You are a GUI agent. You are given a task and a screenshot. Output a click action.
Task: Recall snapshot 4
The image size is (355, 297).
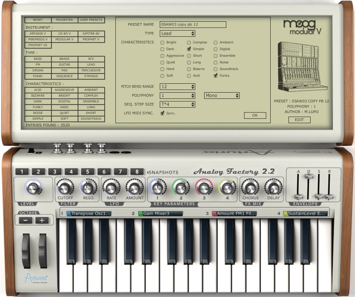point(71,172)
